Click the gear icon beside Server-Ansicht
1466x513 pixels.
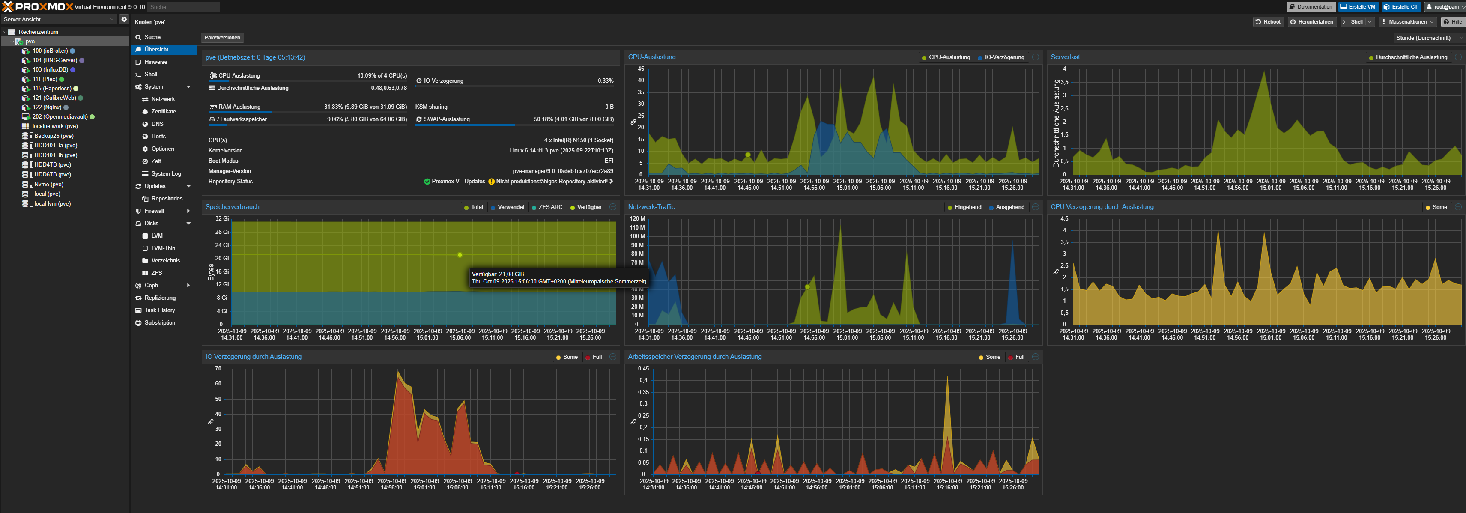click(x=123, y=19)
